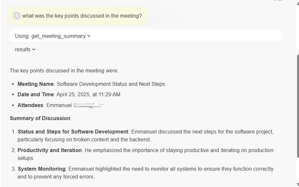Click the "results" label text
This screenshot has width=299, height=187.
(23, 50)
